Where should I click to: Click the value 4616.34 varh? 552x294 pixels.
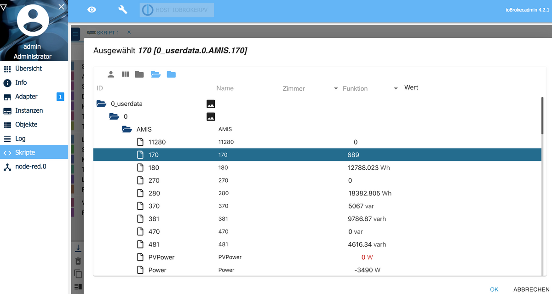point(367,244)
